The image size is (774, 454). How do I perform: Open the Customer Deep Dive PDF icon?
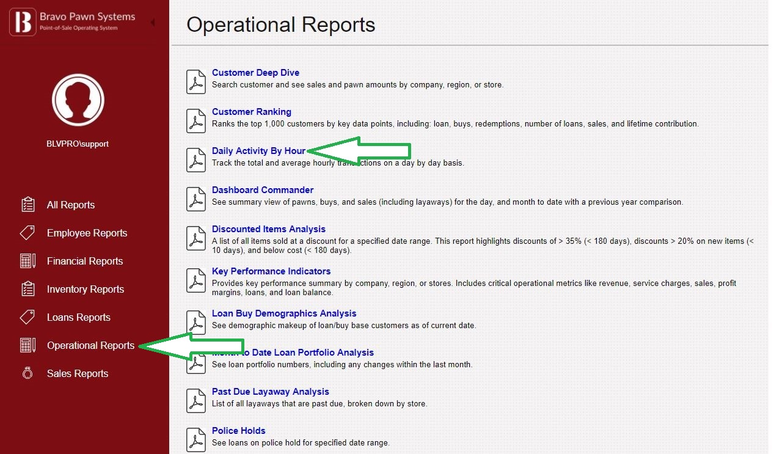196,82
